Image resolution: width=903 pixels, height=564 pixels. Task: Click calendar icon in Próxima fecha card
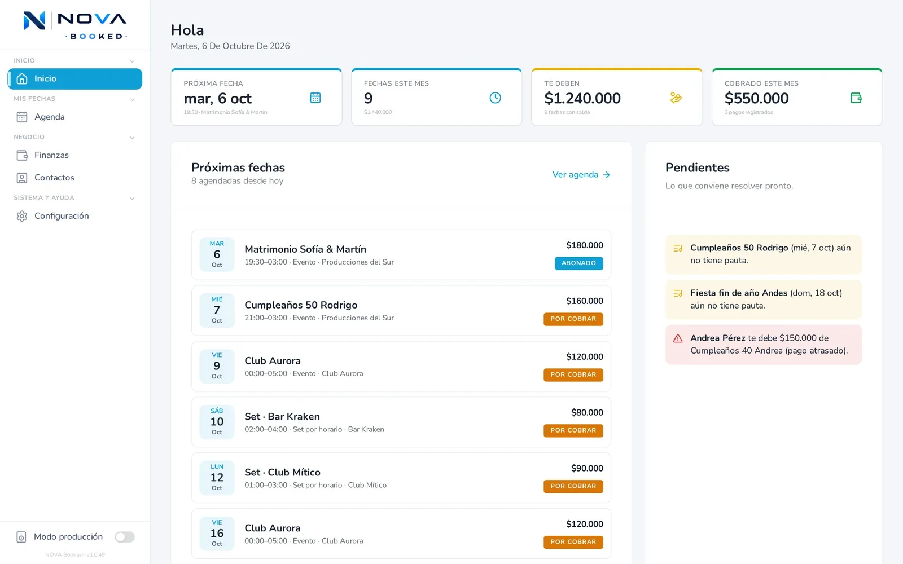coord(315,98)
